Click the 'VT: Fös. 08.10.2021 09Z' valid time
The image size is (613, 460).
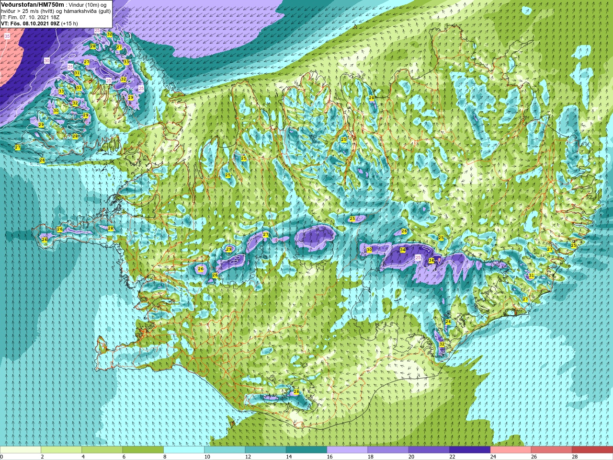pyautogui.click(x=30, y=23)
